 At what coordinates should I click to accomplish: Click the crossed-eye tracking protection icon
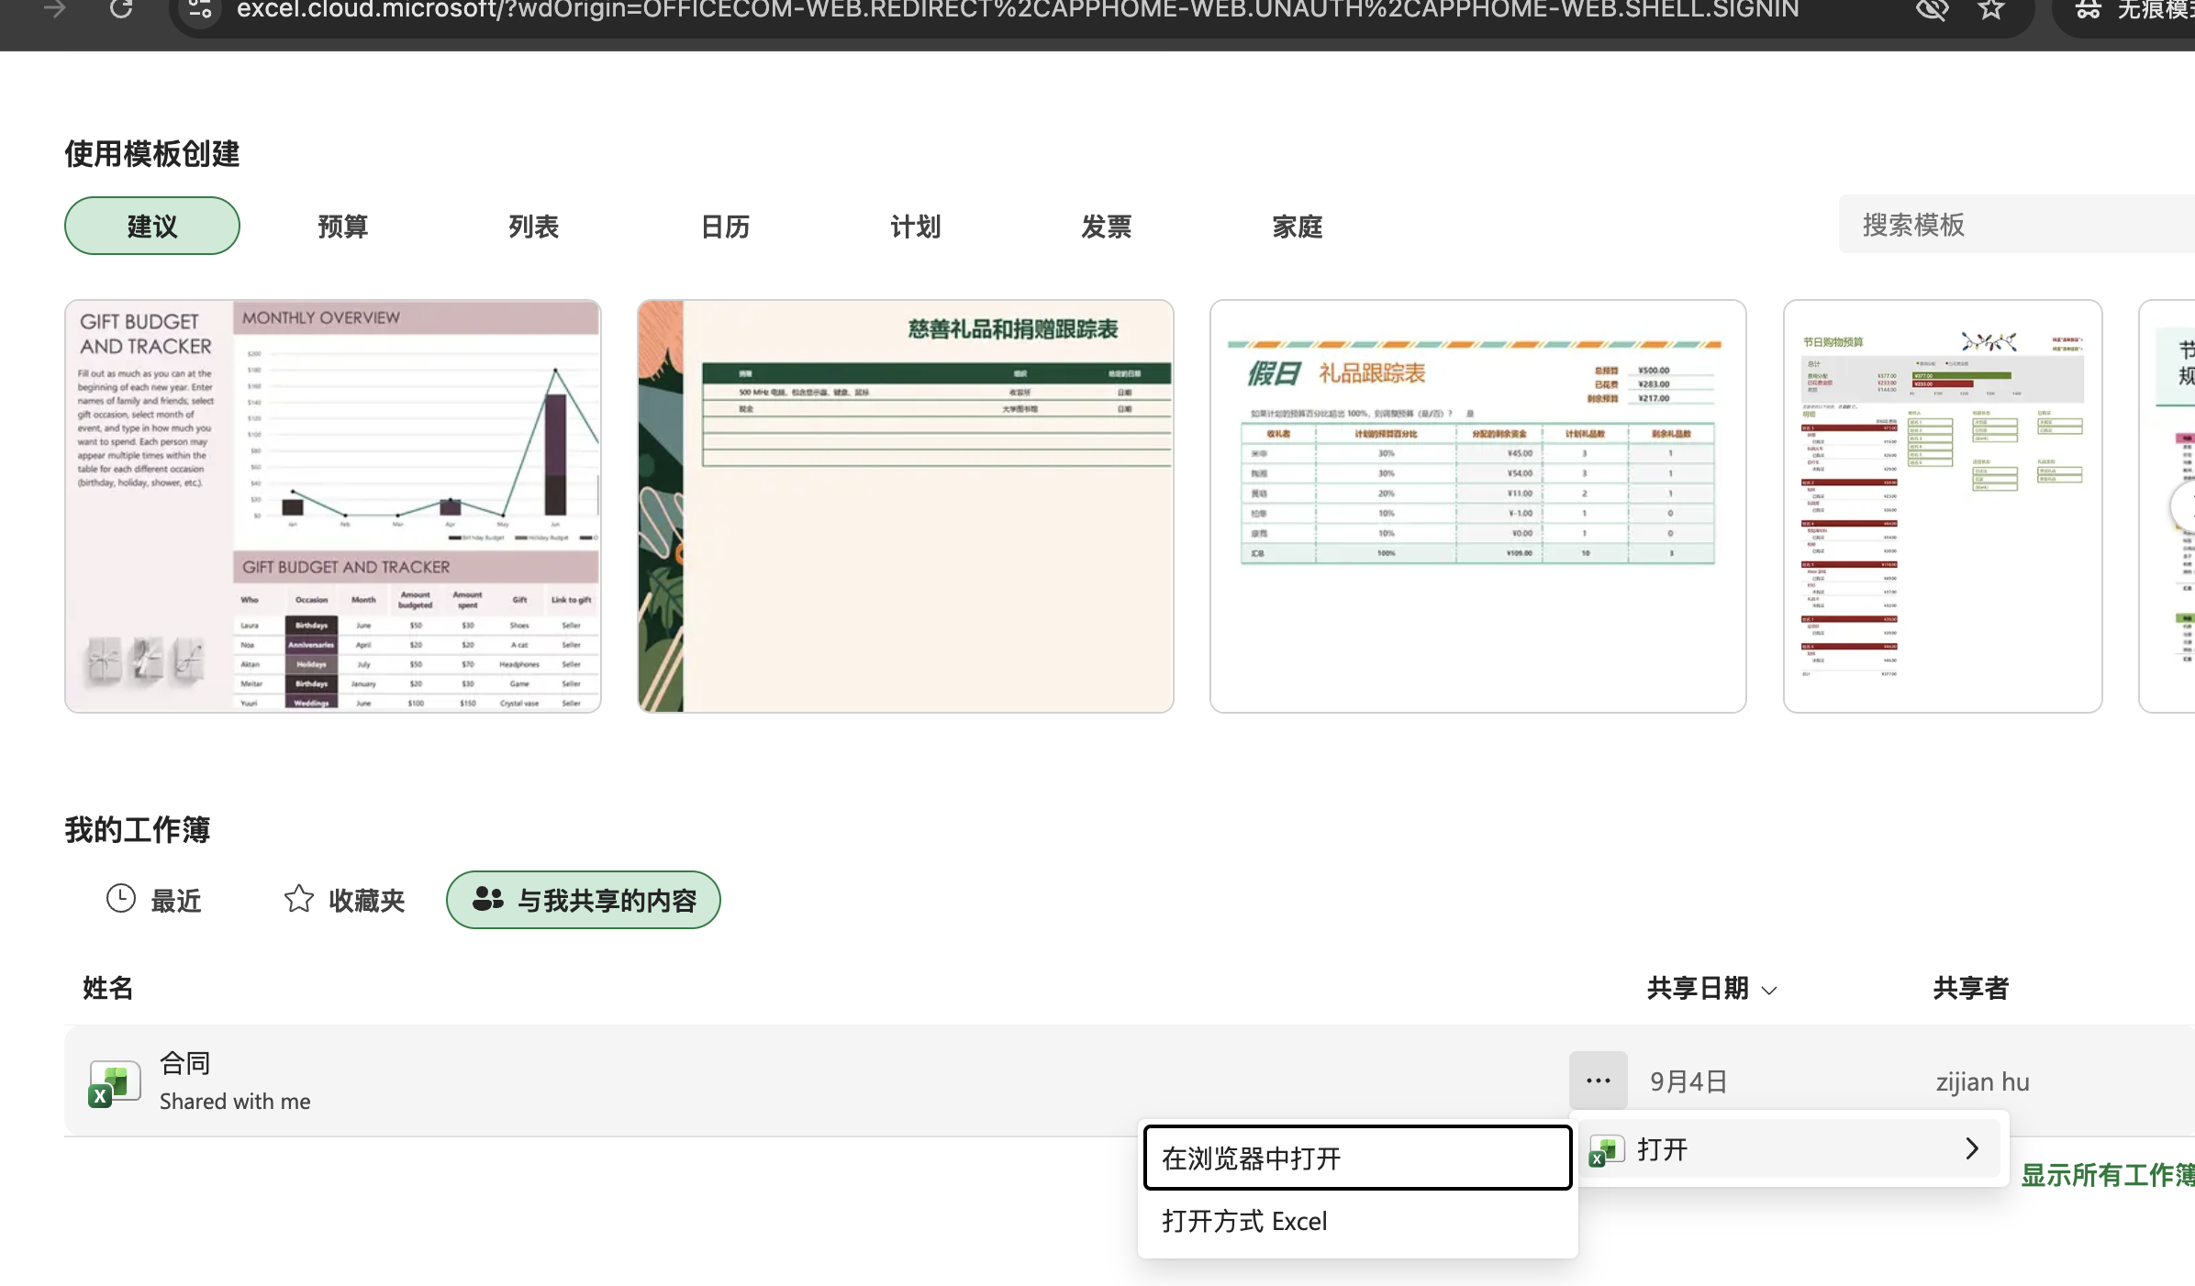[1932, 10]
